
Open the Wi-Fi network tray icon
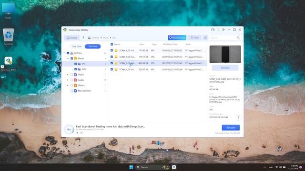pyautogui.click(x=276, y=167)
